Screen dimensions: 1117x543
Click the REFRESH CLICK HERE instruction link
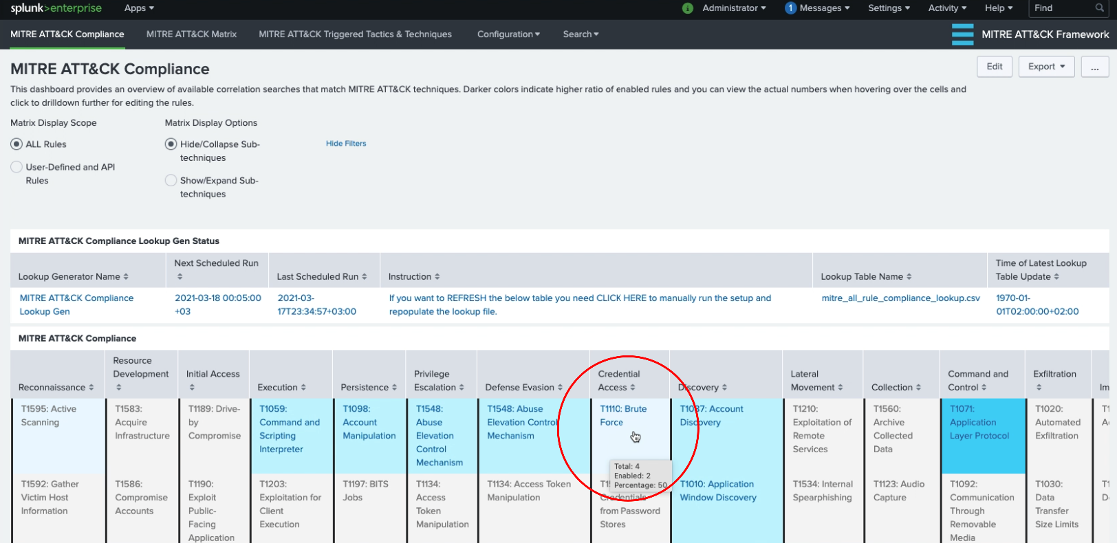point(580,304)
